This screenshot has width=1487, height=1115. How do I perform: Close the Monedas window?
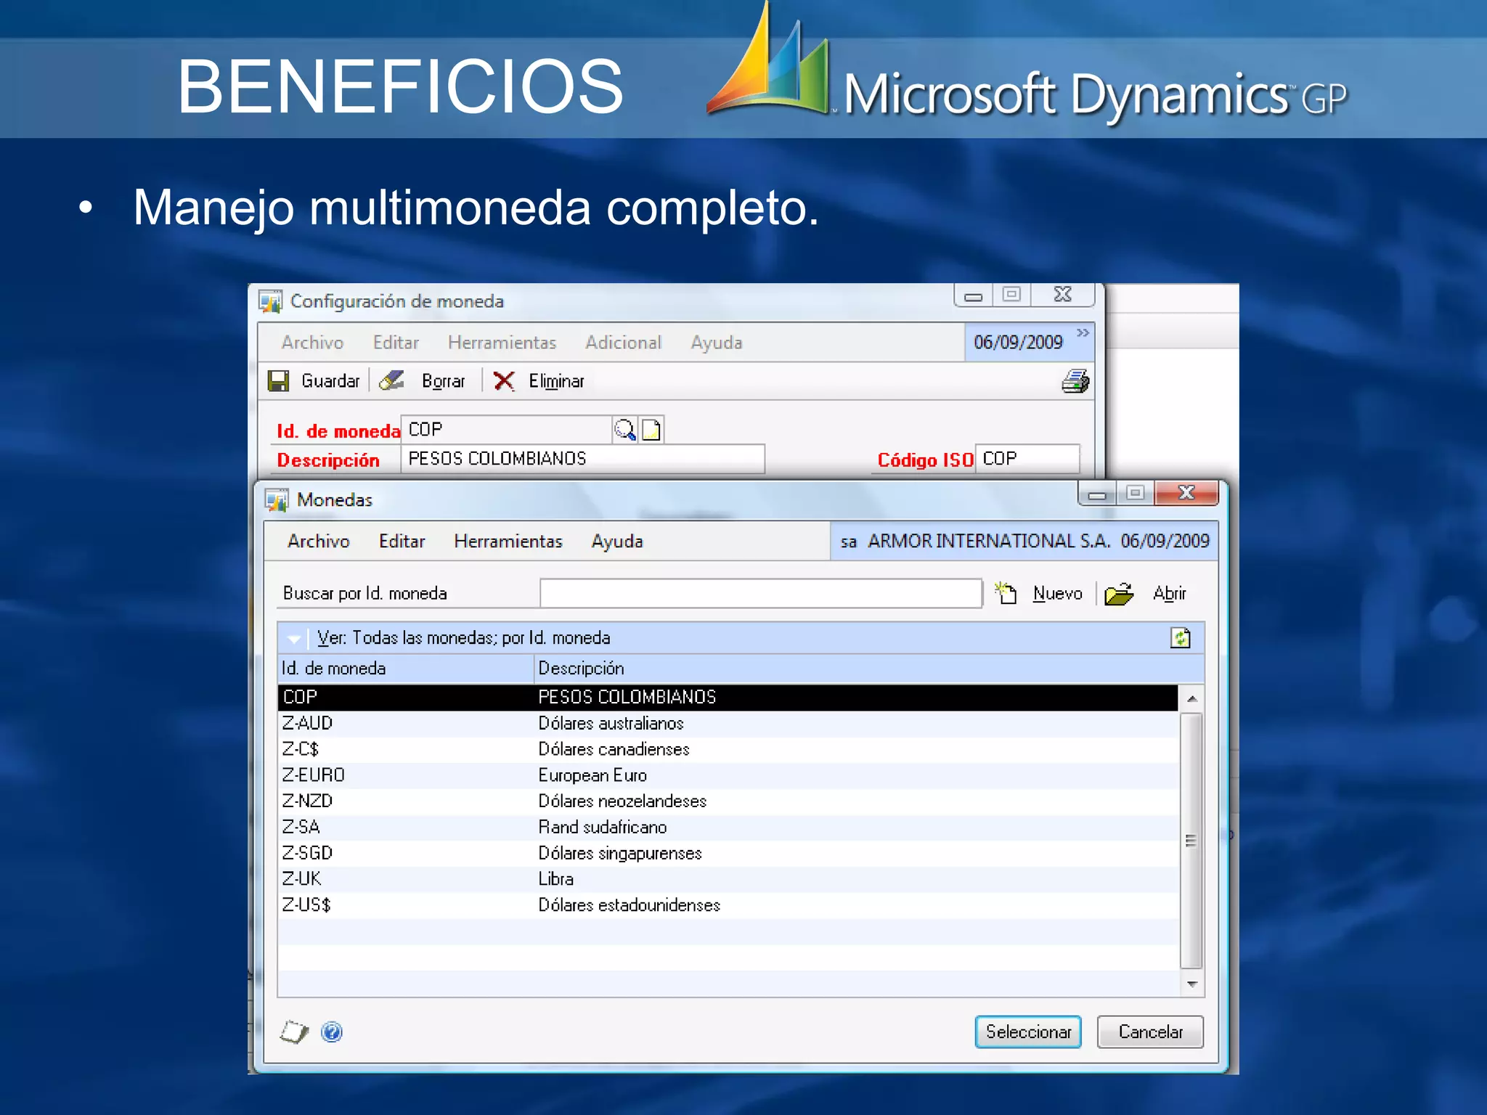[x=1186, y=493]
